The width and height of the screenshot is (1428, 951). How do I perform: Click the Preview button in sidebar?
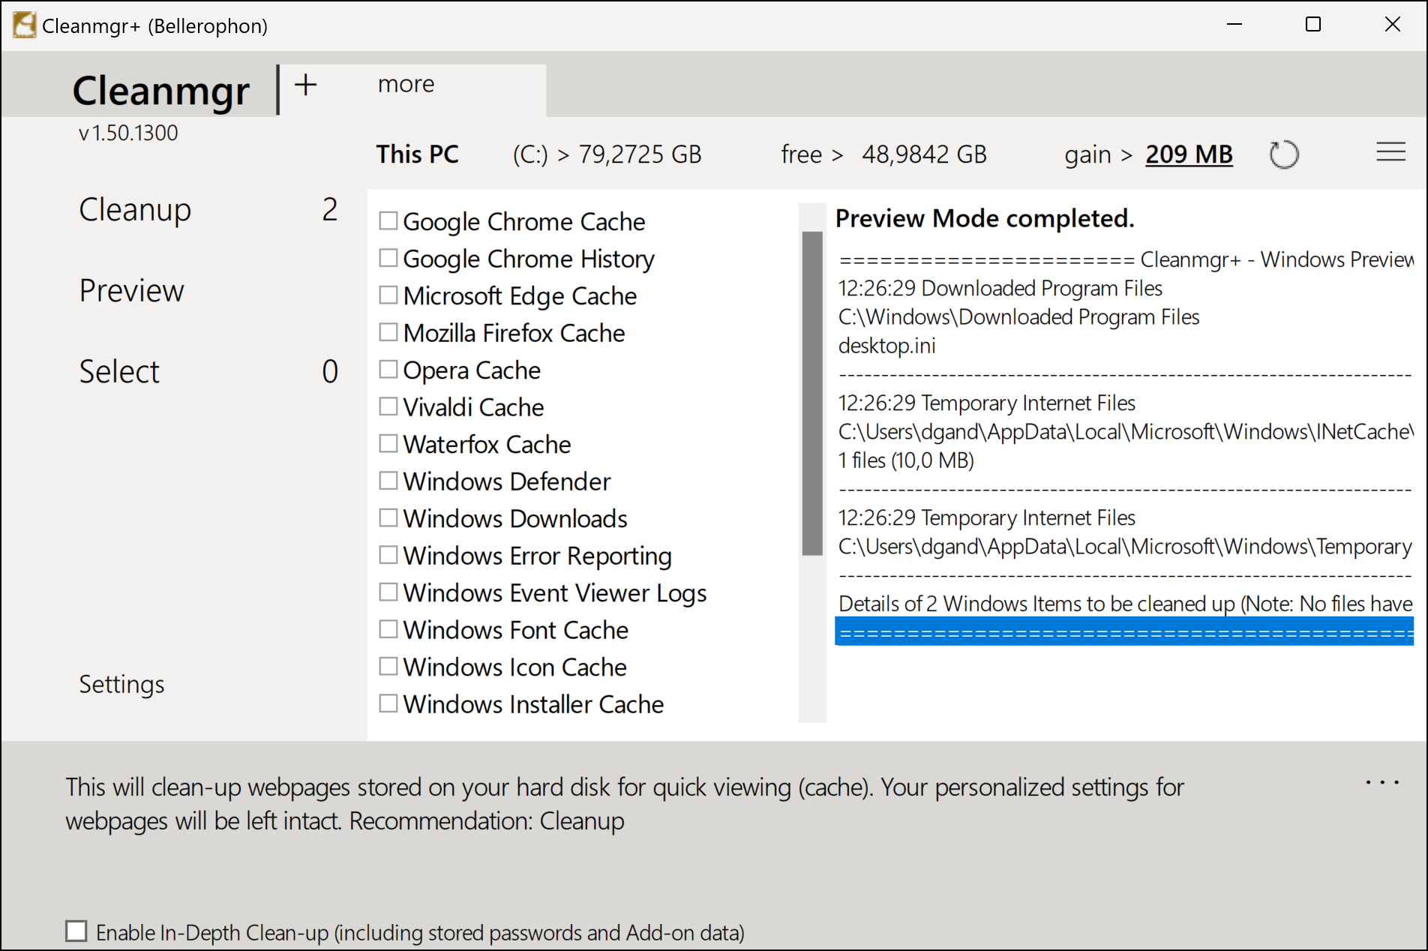tap(131, 291)
